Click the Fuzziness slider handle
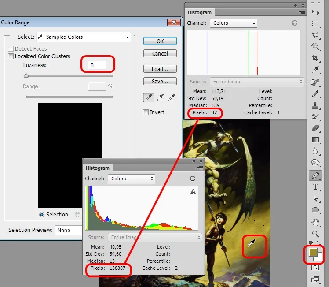This screenshot has width=329, height=287. 26,75
